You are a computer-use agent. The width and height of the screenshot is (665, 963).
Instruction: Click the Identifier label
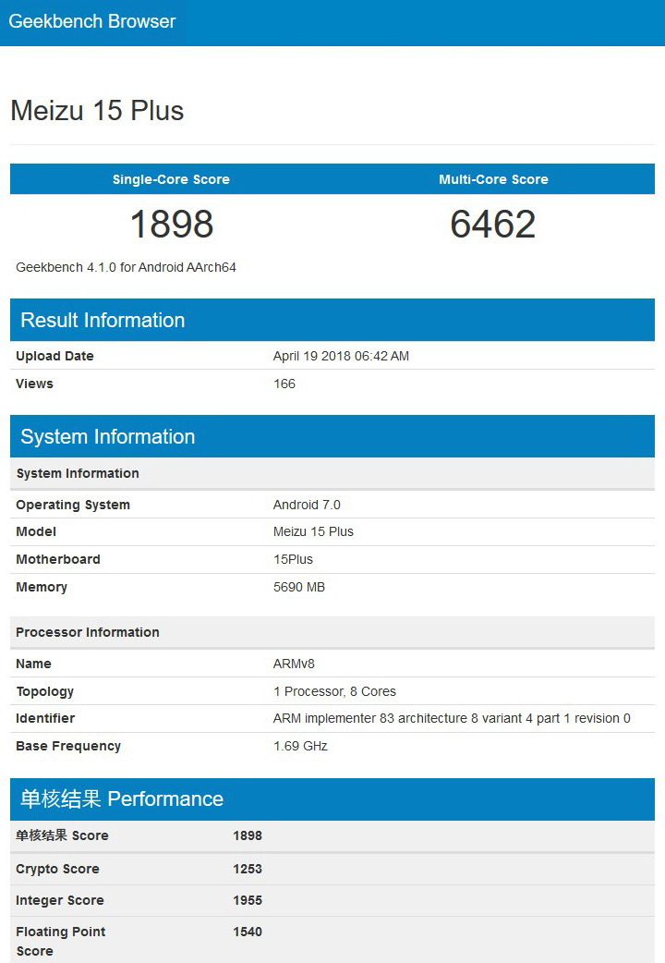(x=45, y=719)
